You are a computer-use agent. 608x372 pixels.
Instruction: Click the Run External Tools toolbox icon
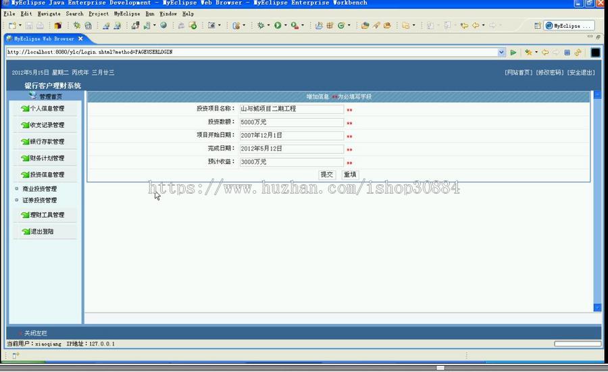pos(295,26)
